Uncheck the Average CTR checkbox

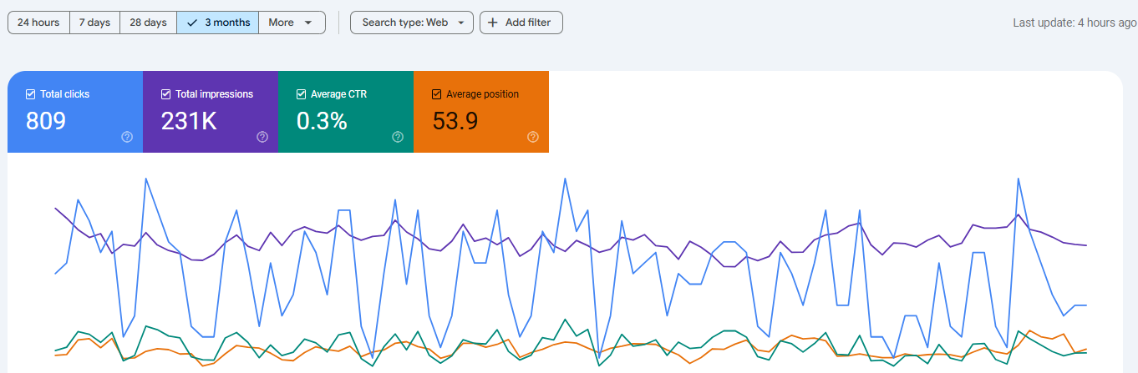[302, 94]
